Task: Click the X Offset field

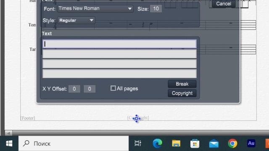Action: 74,89
